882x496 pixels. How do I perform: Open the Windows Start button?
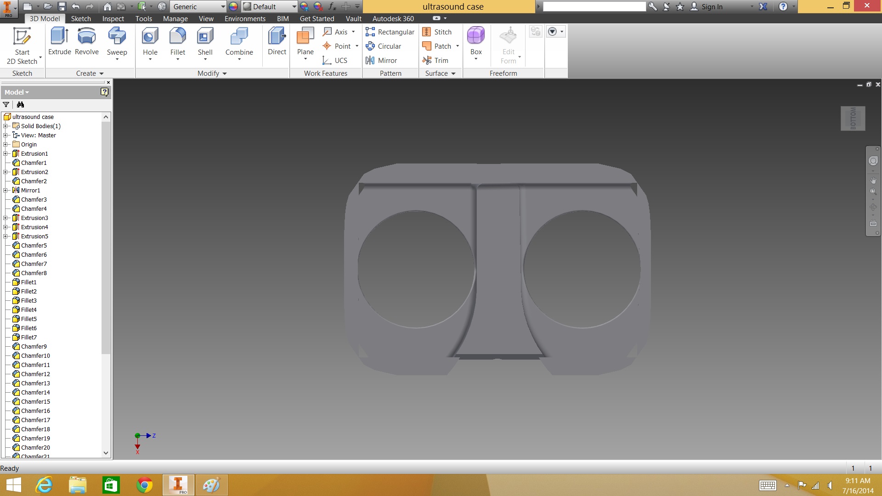pos(14,485)
